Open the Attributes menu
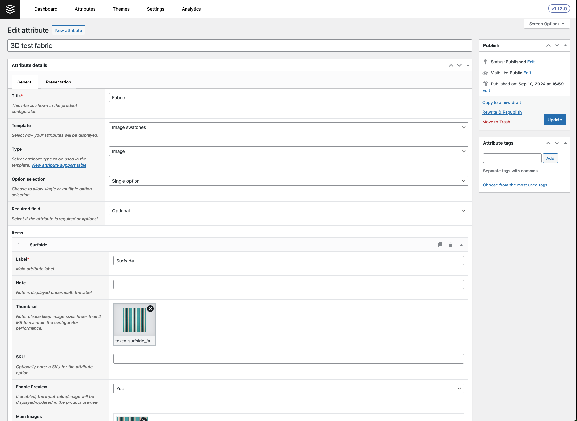This screenshot has height=421, width=577. coord(85,9)
